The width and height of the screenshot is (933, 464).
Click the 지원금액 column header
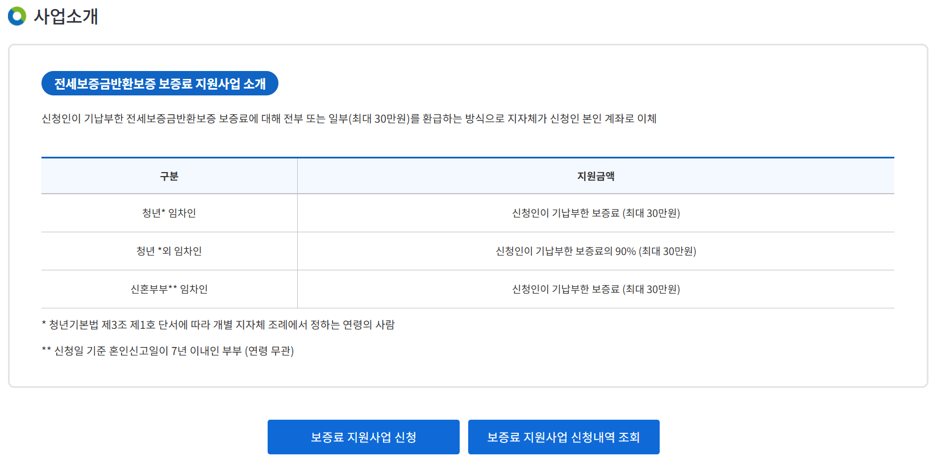pyautogui.click(x=596, y=176)
